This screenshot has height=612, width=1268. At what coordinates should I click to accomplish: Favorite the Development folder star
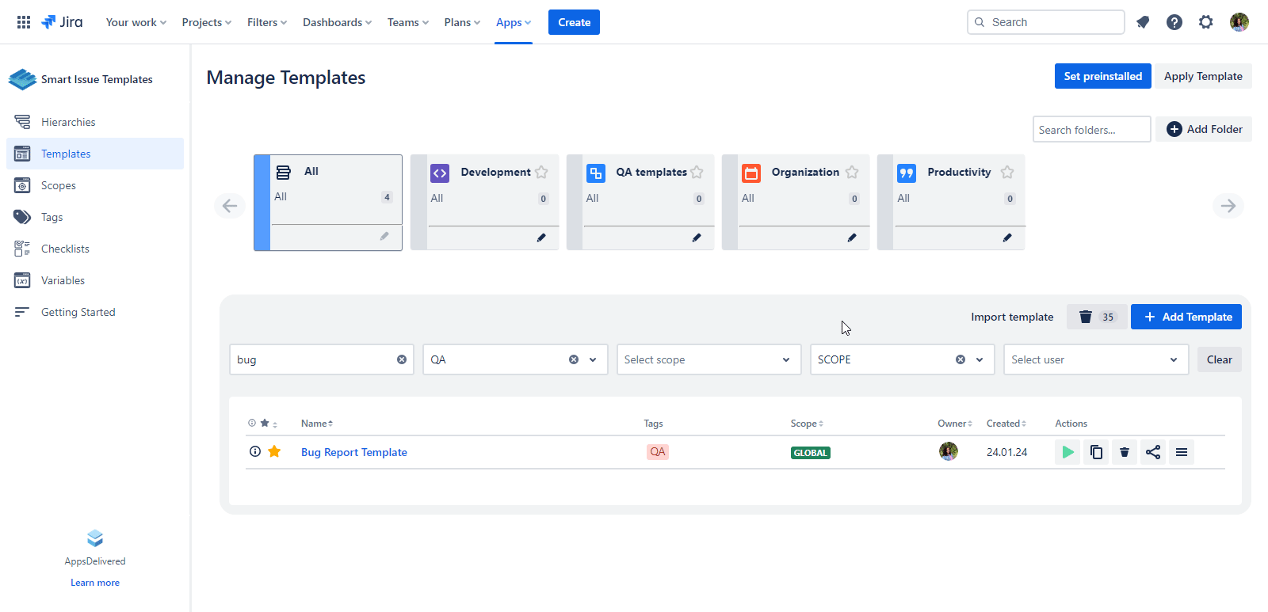(541, 172)
